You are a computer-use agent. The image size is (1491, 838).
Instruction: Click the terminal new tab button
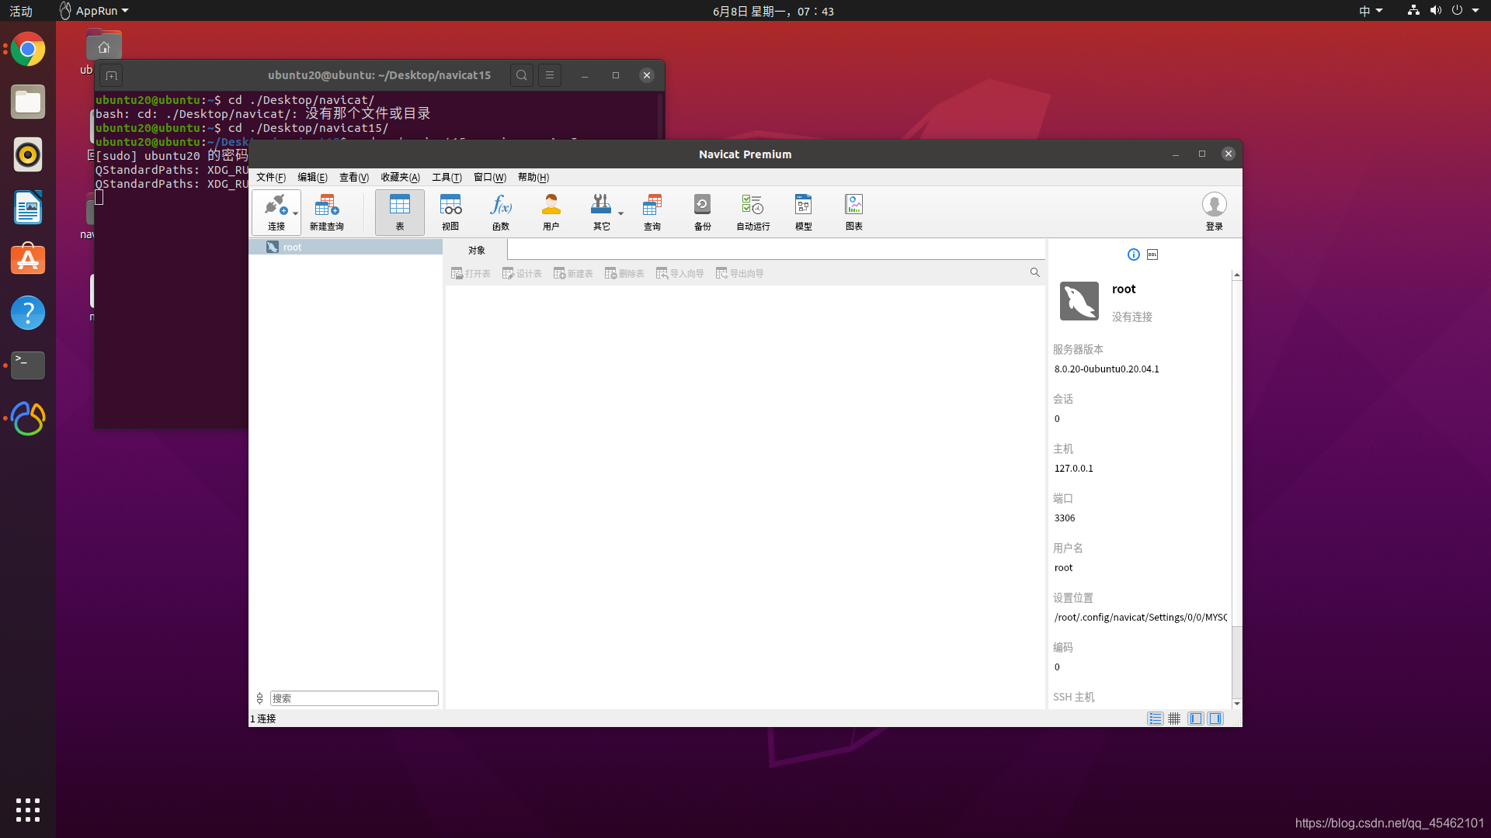(x=111, y=75)
